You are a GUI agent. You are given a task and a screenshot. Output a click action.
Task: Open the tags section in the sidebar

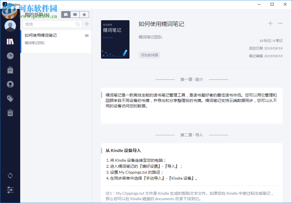[x=10, y=98]
